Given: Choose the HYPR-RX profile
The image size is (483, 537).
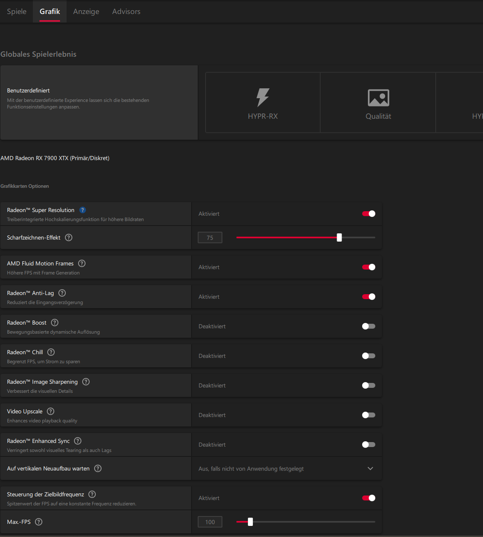Looking at the screenshot, I should pyautogui.click(x=263, y=103).
